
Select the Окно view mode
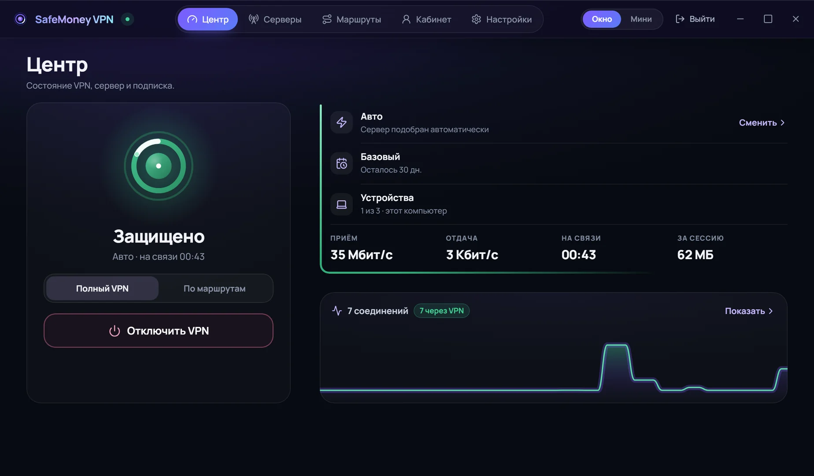click(602, 19)
